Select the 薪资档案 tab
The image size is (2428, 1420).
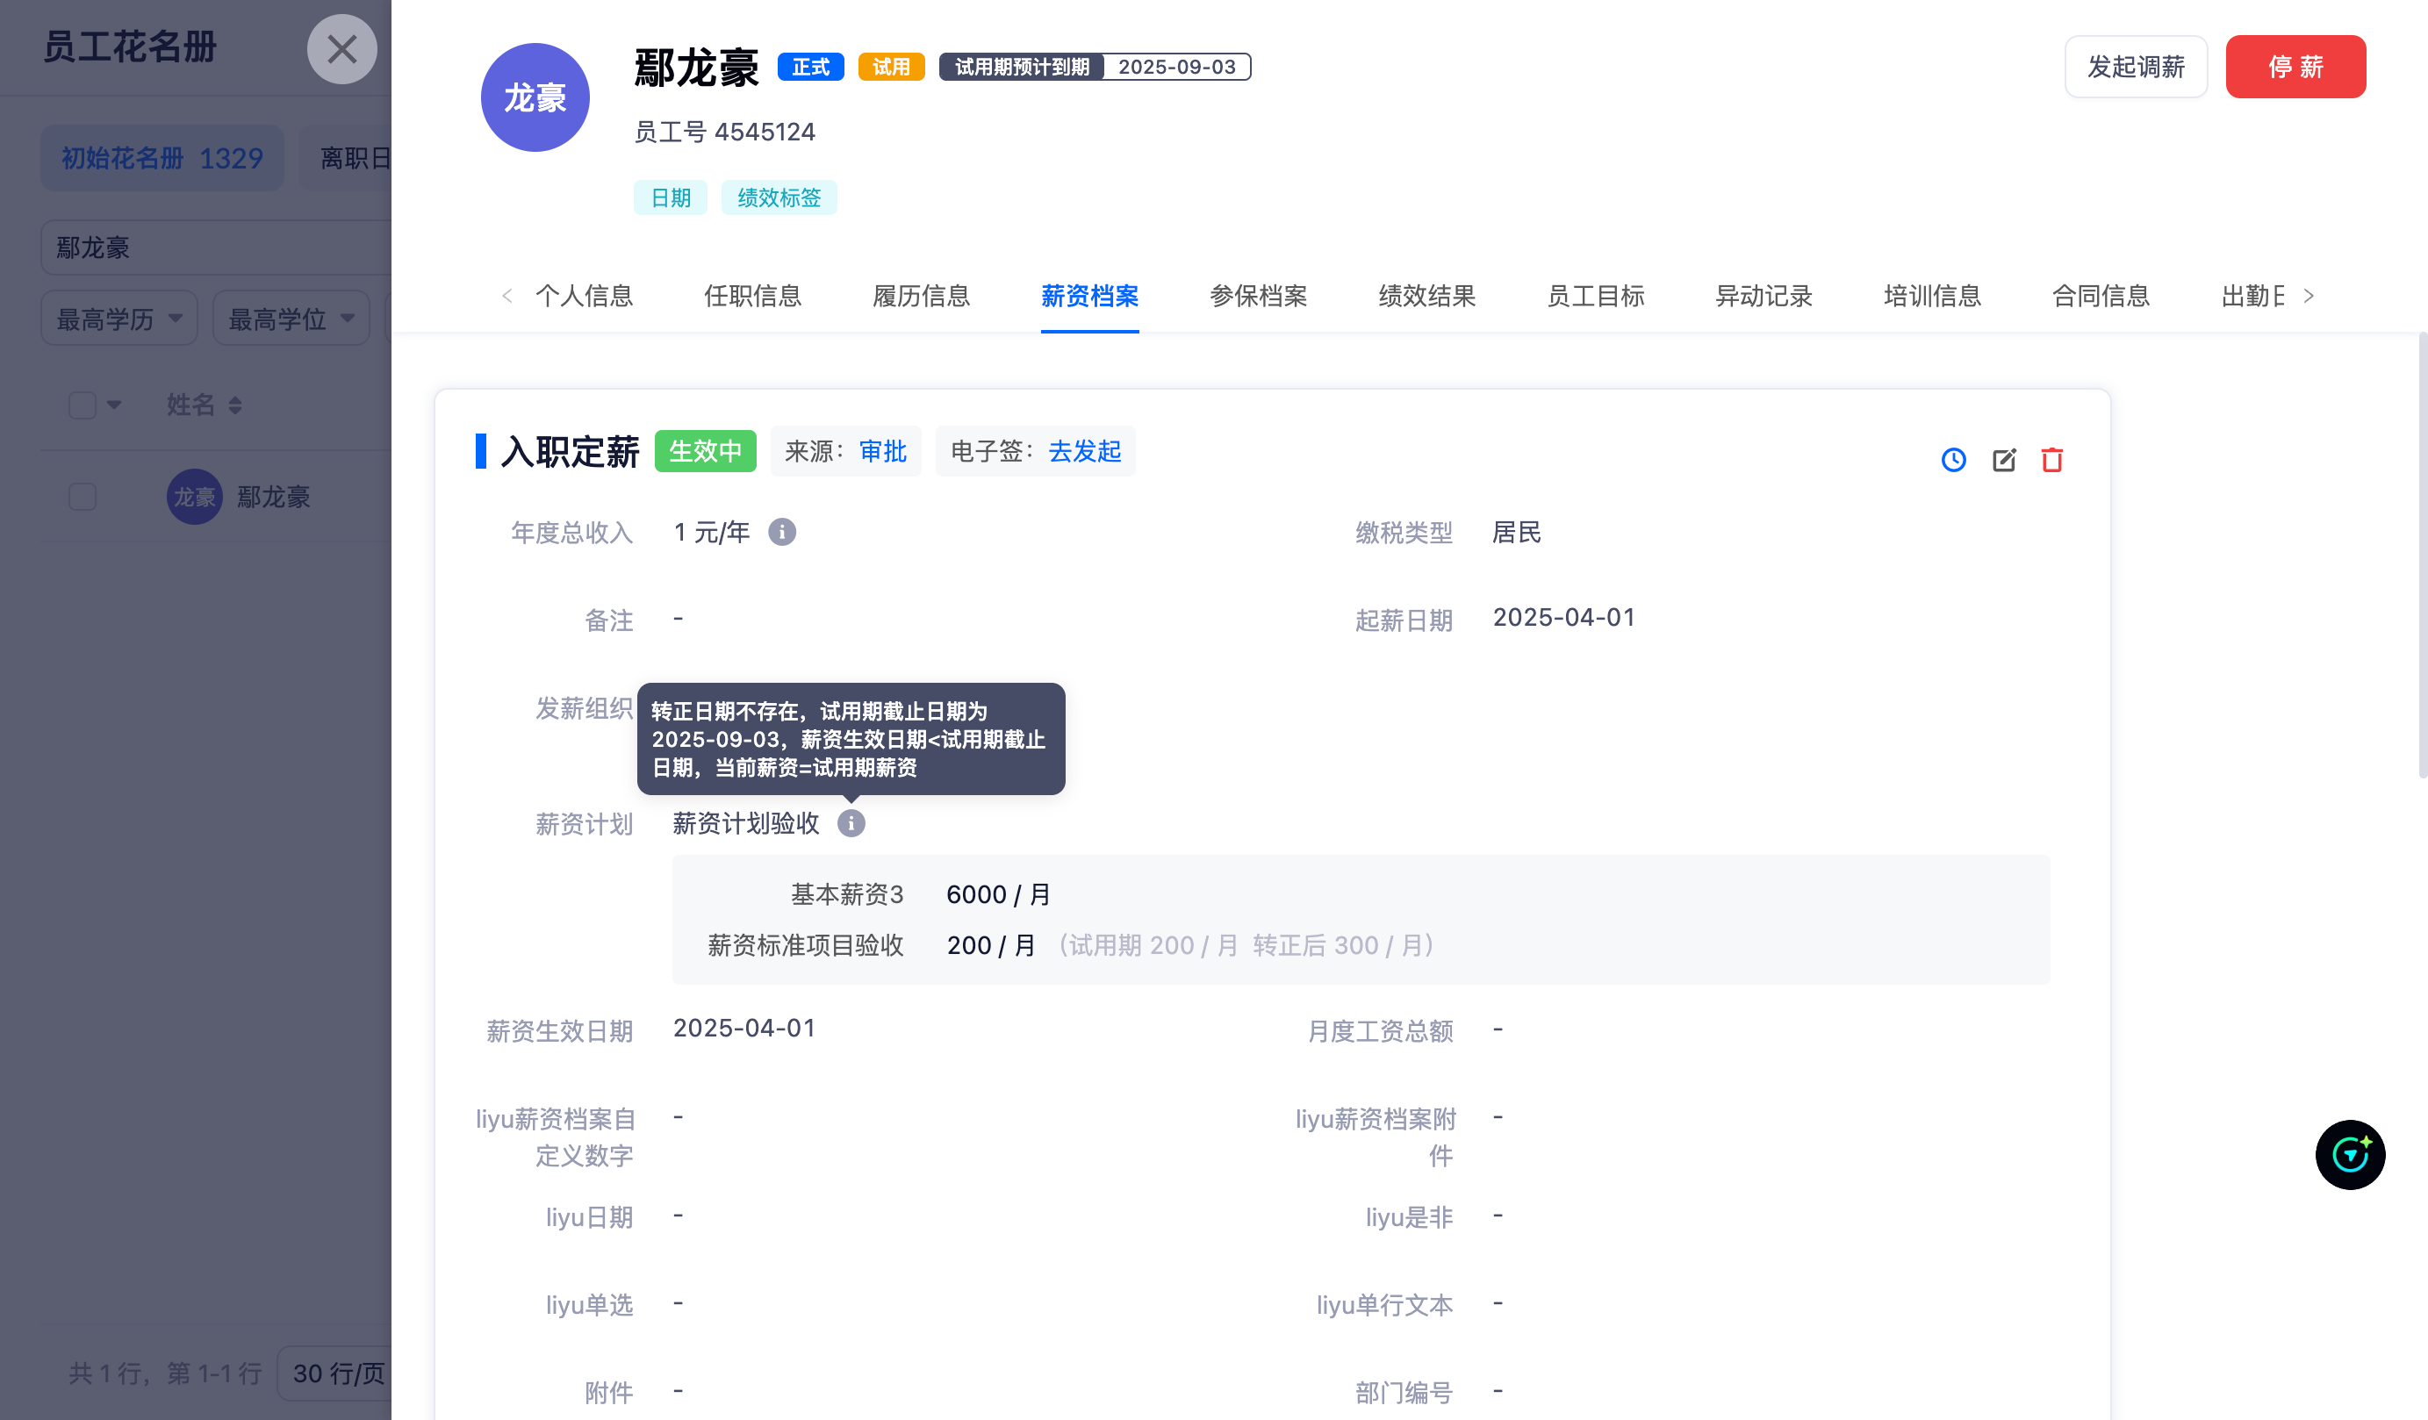1089,296
